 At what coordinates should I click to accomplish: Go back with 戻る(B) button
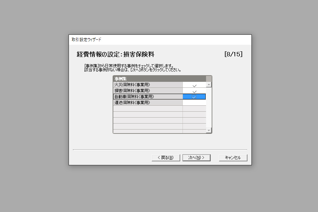(166, 158)
